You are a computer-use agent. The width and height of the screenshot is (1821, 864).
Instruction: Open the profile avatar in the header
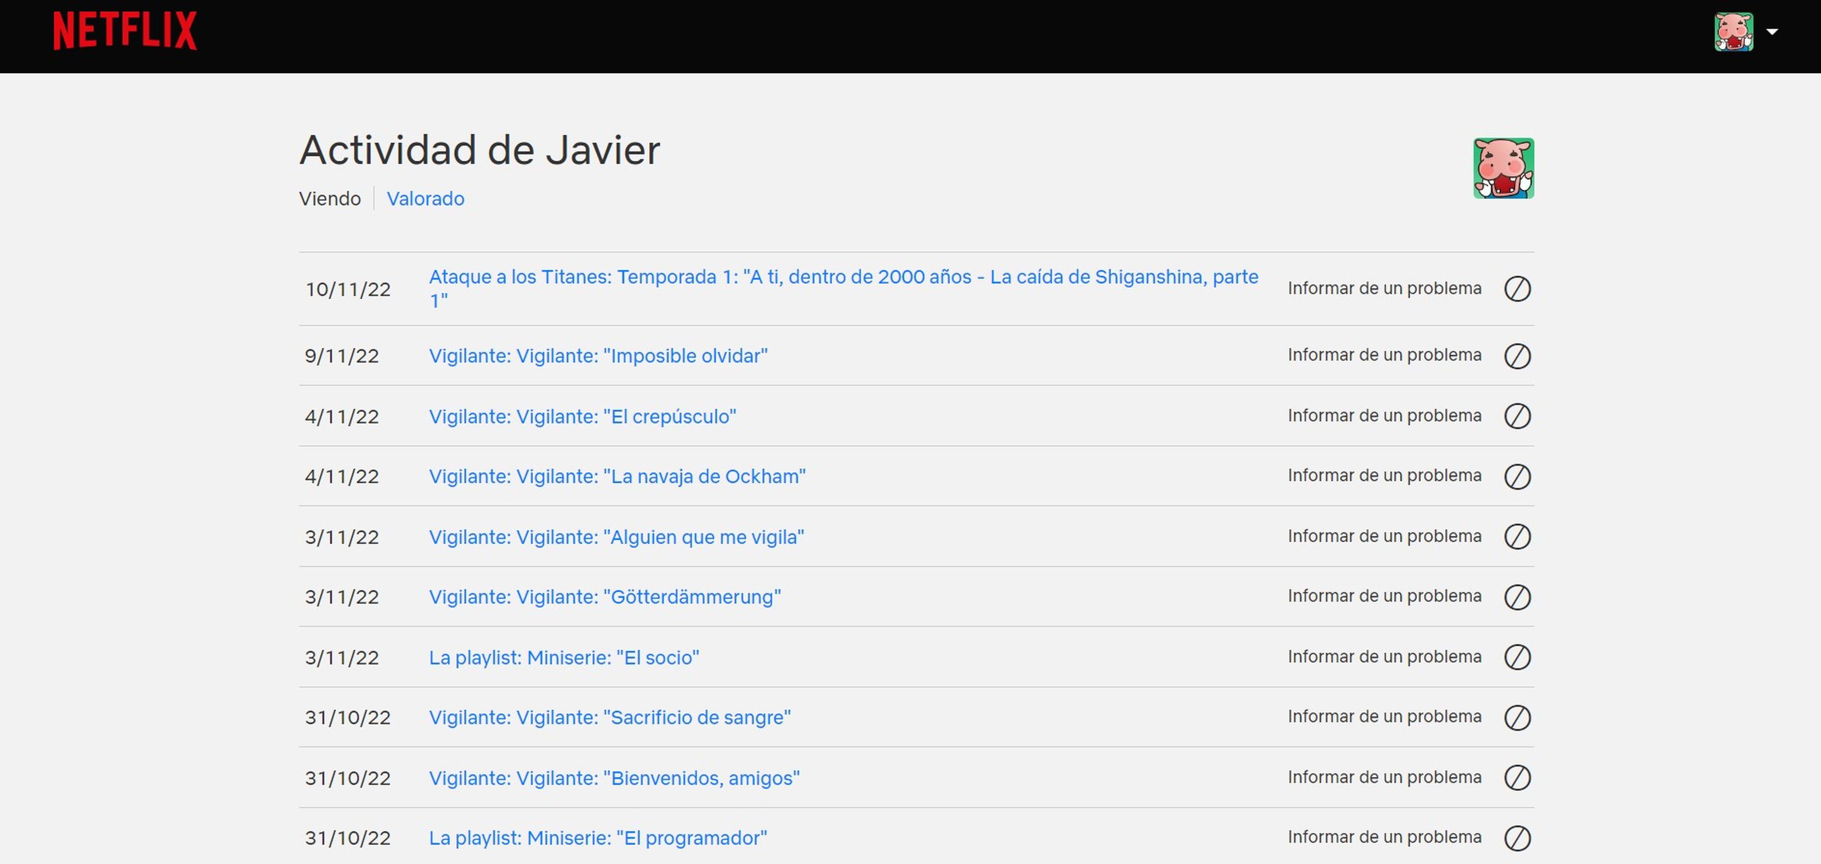click(x=1733, y=32)
